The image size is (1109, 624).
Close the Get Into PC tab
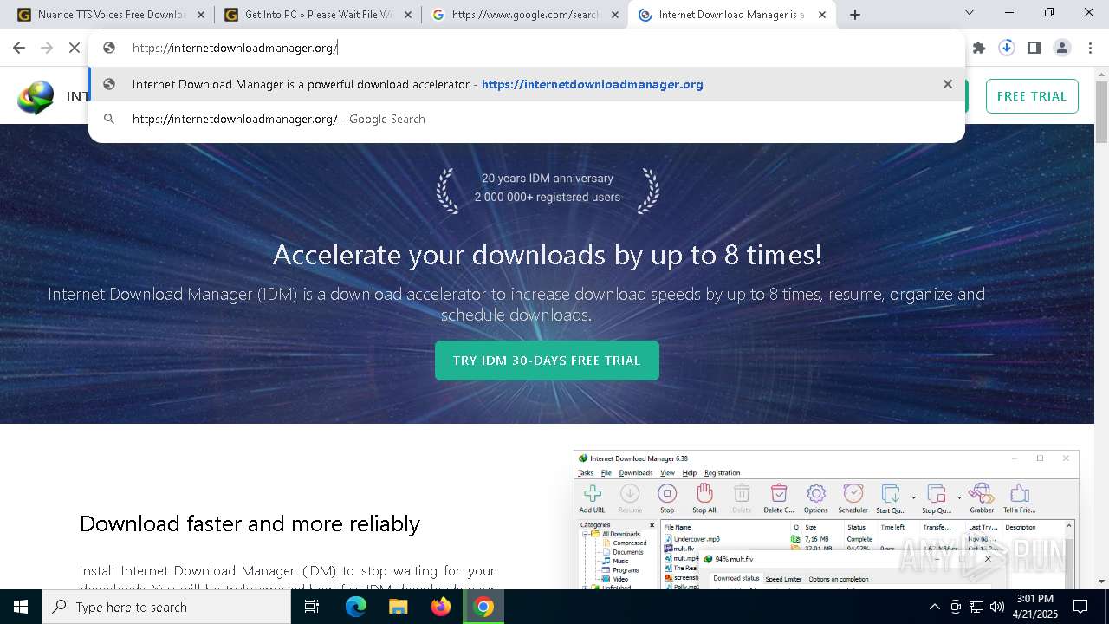pos(408,15)
